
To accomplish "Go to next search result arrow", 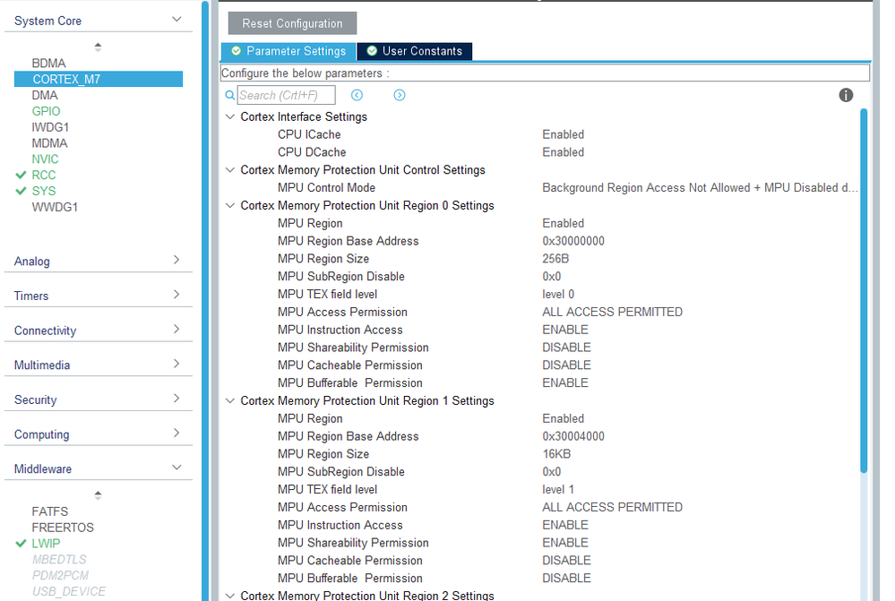I will point(400,95).
